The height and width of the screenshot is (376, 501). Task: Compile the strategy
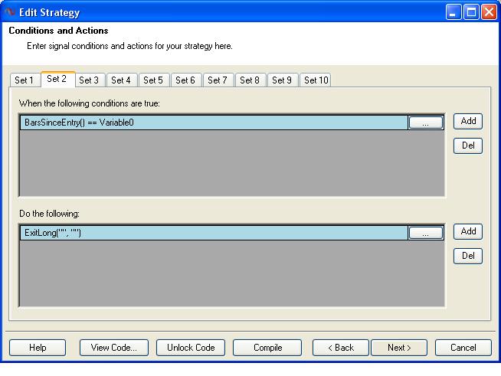267,348
